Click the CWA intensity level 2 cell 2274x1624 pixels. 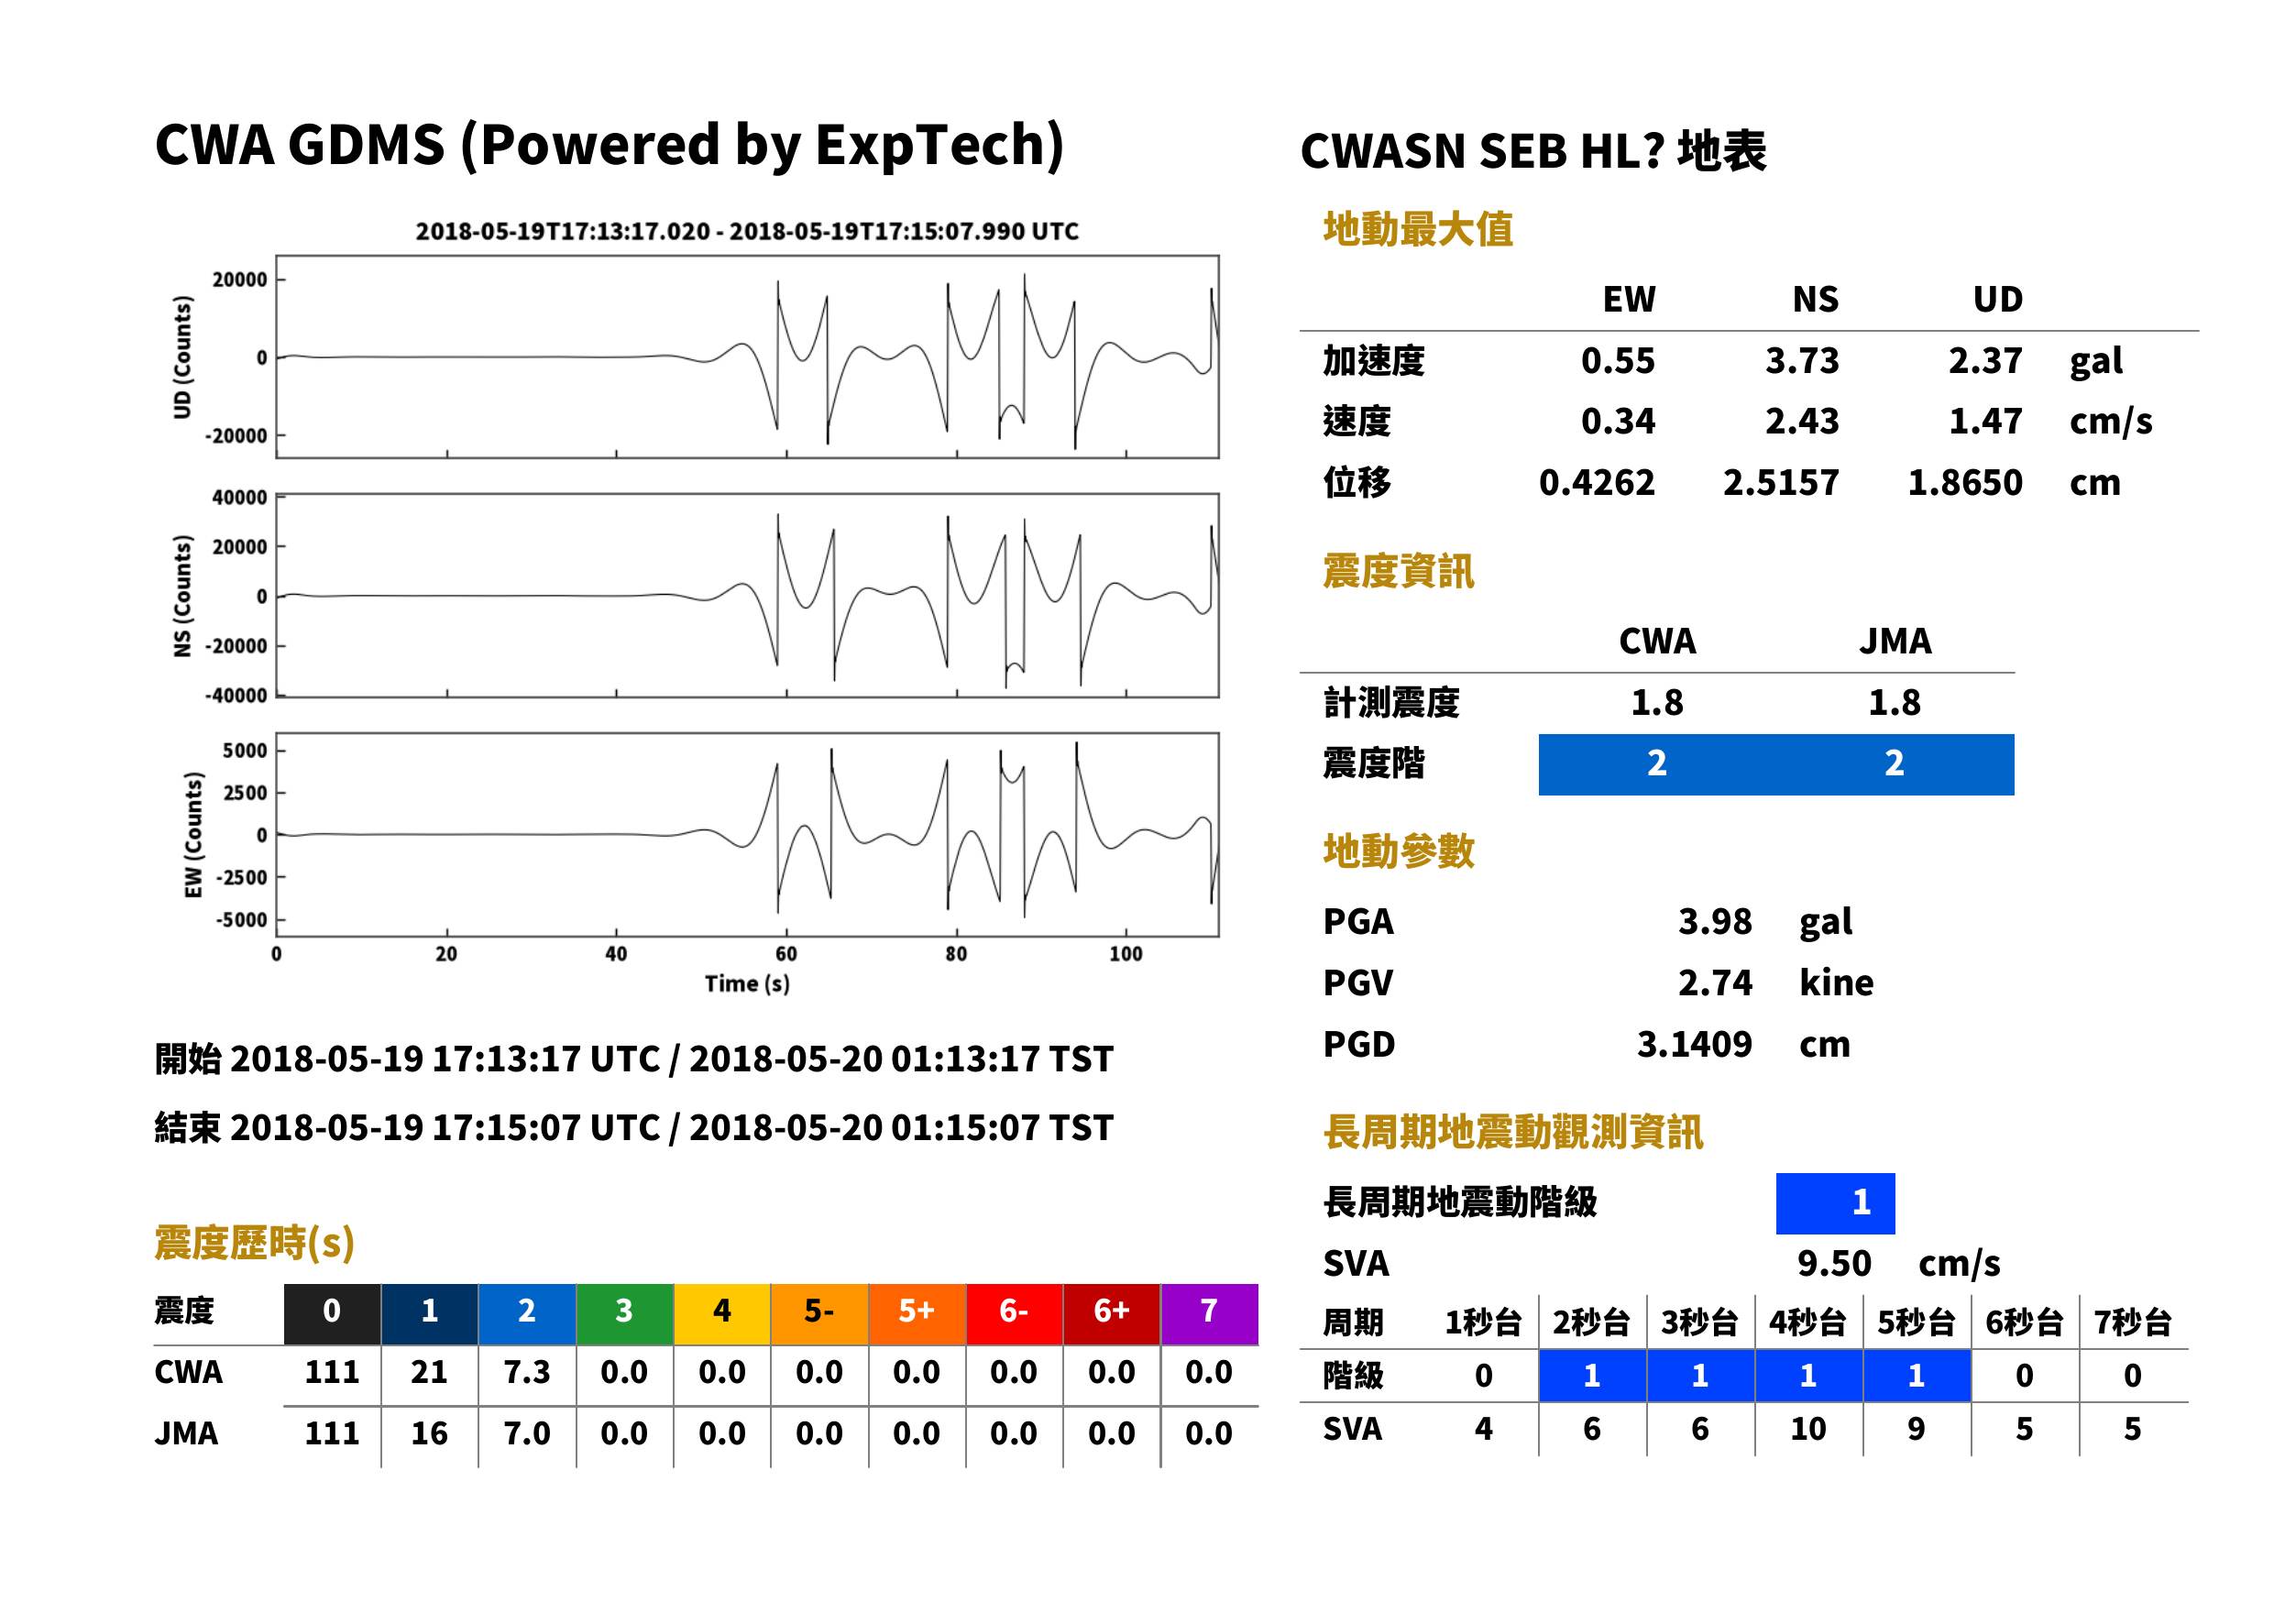coord(1657,764)
